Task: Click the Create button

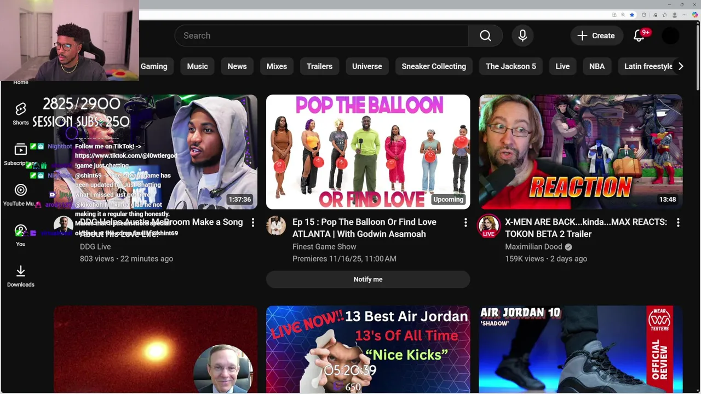Action: 596,36
